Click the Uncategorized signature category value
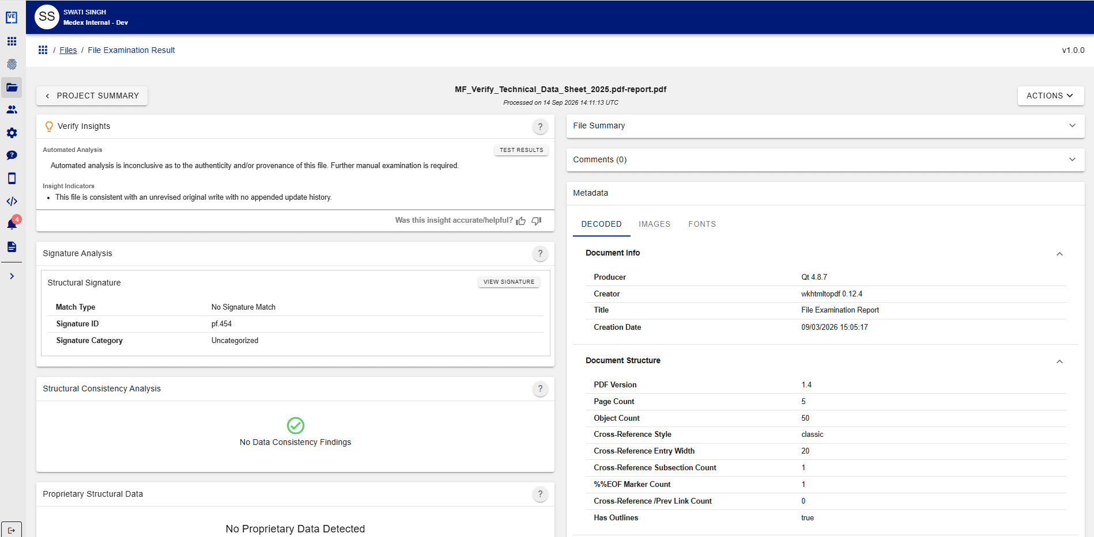Image resolution: width=1094 pixels, height=537 pixels. [235, 340]
